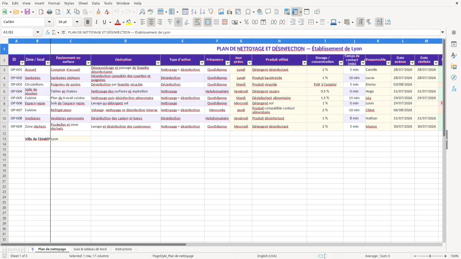Increase the indent
The height and width of the screenshot is (259, 461).
click(x=293, y=22)
